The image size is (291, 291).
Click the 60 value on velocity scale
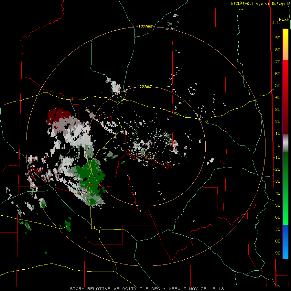point(278,73)
